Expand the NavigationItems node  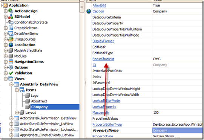(x=6, y=62)
